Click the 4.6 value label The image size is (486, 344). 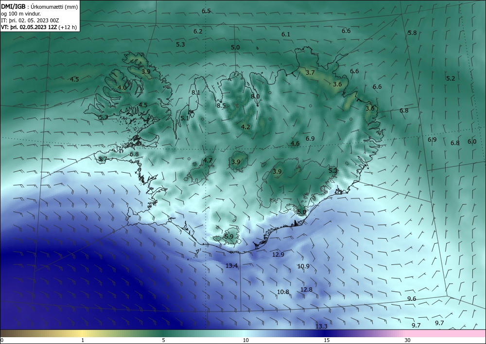click(x=295, y=143)
